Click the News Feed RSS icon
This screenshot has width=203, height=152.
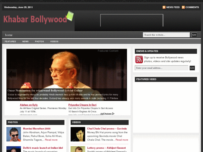(x=164, y=7)
